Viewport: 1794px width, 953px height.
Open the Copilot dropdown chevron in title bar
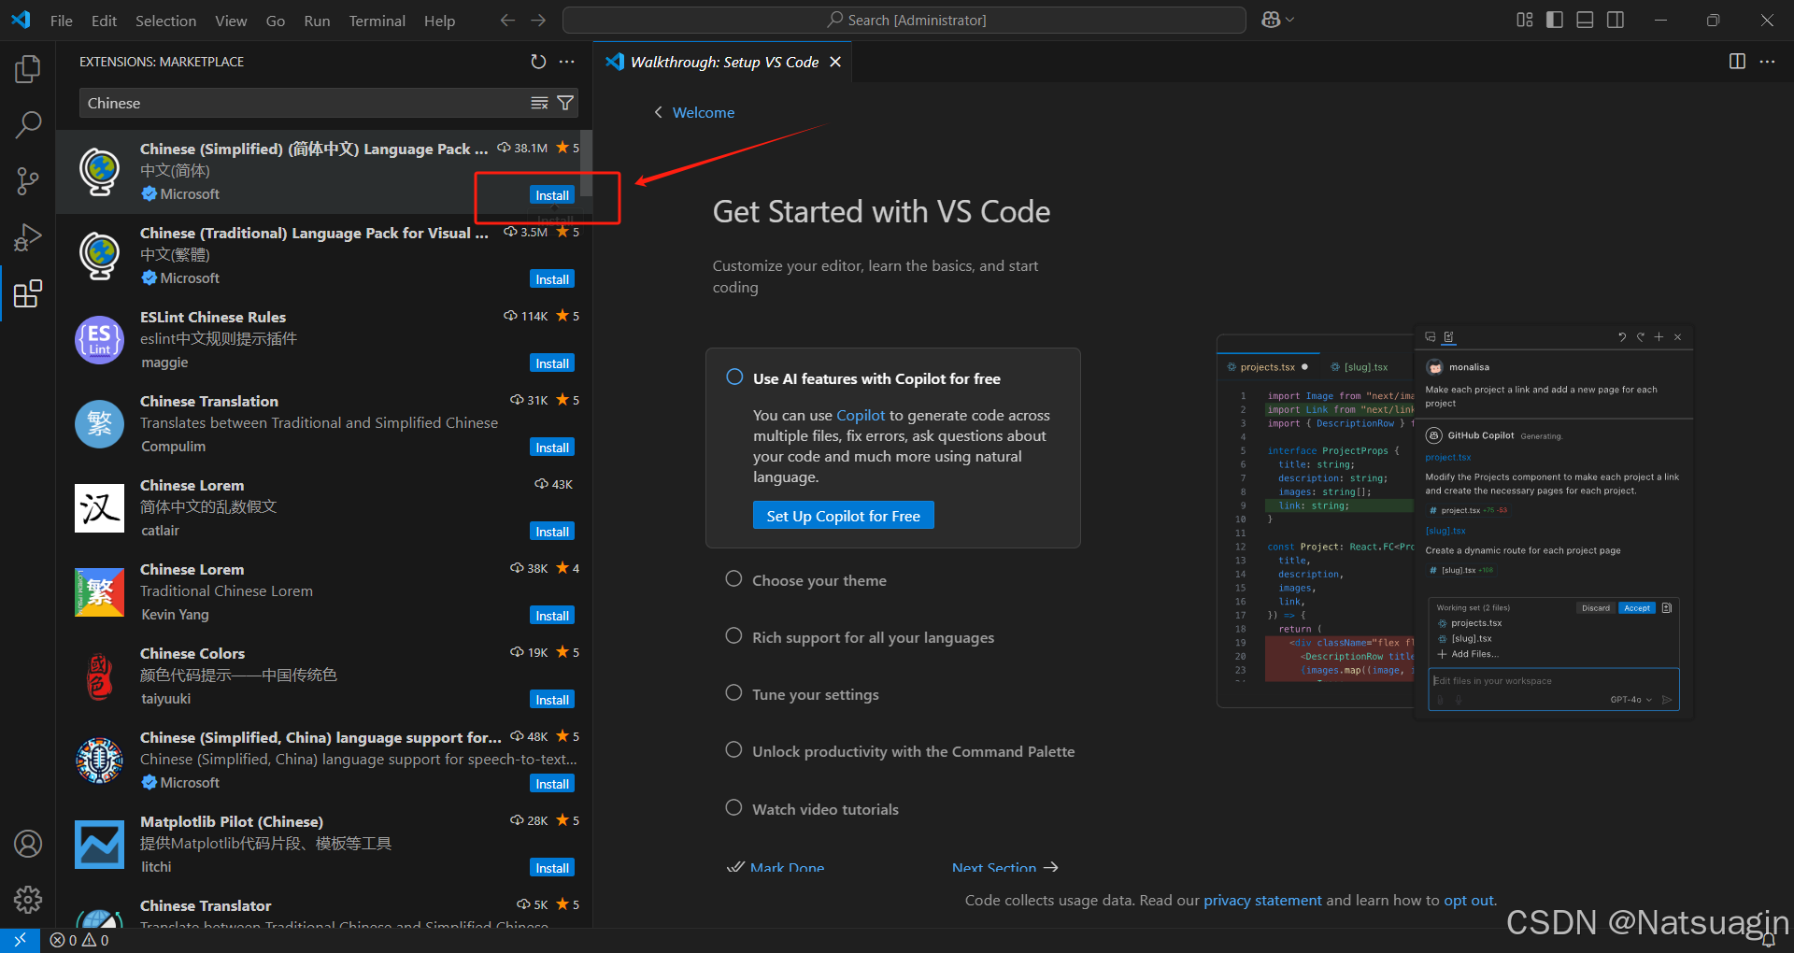click(x=1290, y=20)
